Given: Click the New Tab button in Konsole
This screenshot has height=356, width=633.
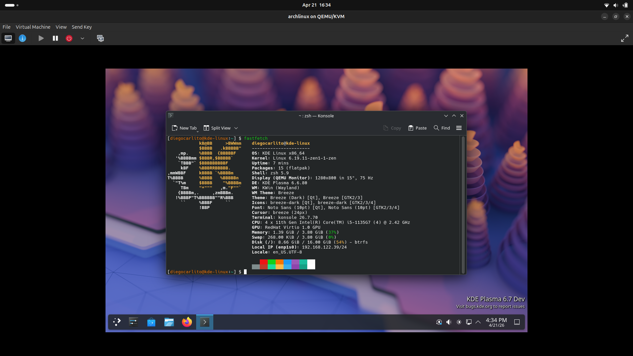Looking at the screenshot, I should point(184,128).
